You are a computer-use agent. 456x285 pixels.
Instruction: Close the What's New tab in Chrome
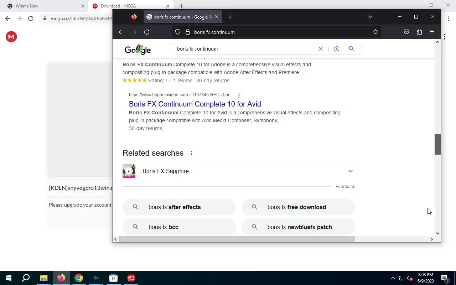point(83,6)
